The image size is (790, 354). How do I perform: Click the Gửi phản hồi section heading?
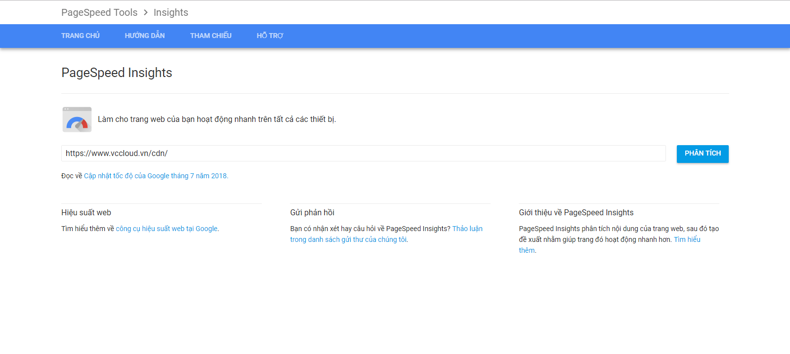[312, 213]
